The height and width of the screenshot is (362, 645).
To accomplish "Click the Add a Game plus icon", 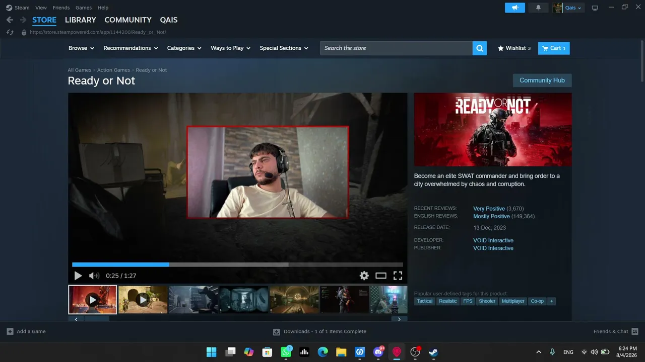I will point(10,332).
